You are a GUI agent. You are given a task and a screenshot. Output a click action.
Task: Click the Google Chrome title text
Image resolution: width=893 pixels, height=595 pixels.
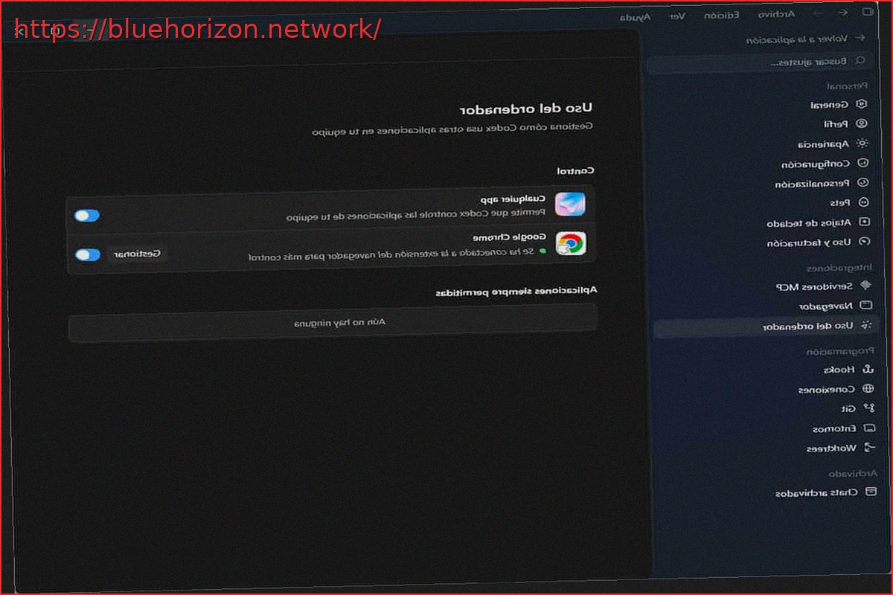click(x=510, y=237)
